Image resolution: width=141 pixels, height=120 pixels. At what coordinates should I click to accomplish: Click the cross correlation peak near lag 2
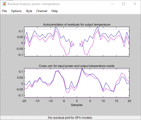point(82,69)
